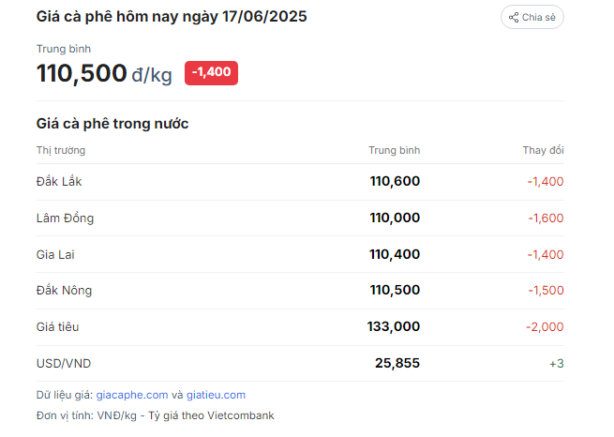Click the 25,855 exchange rate value
The width and height of the screenshot is (614, 437).
point(397,363)
